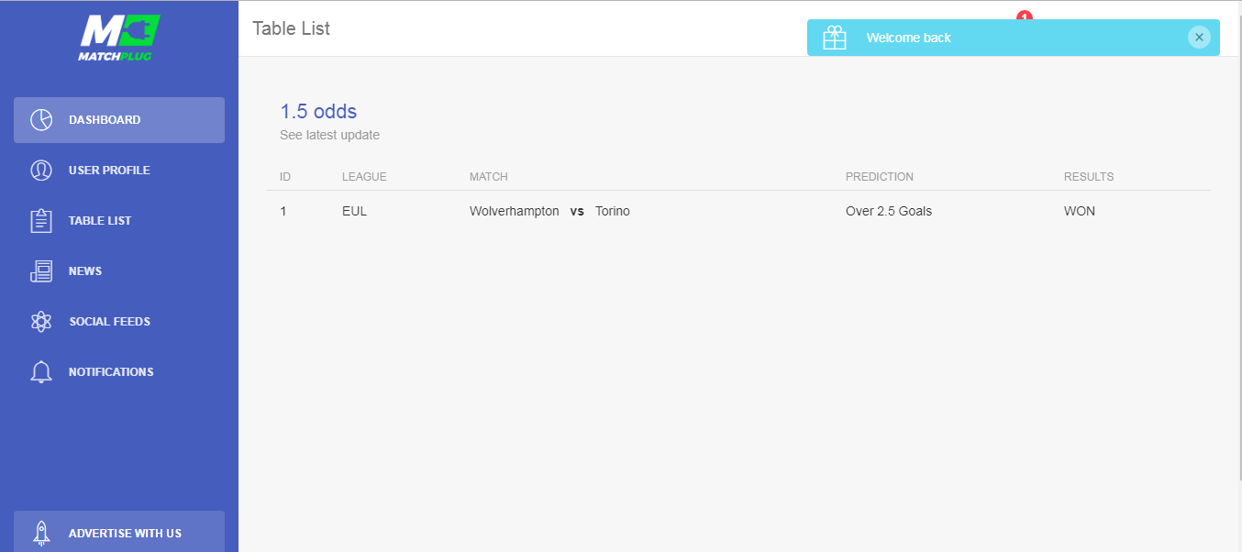1242x552 pixels.
Task: Click the Notifications bell icon
Action: (x=41, y=372)
